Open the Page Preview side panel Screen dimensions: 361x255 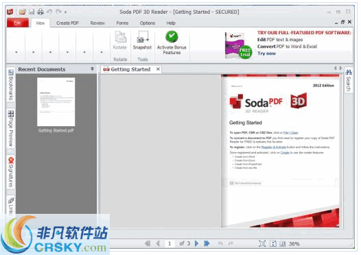tap(11, 129)
